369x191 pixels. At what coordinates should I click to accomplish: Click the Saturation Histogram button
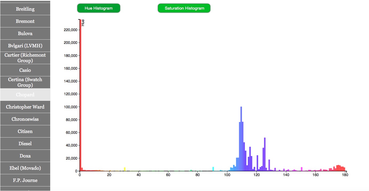coord(184,8)
